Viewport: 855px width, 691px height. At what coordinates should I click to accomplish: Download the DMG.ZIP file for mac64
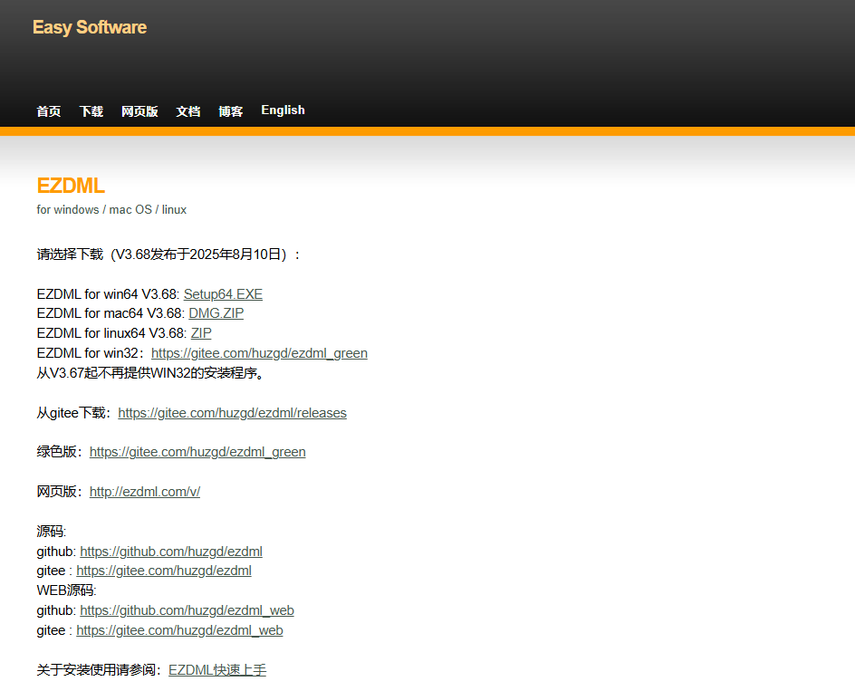216,313
